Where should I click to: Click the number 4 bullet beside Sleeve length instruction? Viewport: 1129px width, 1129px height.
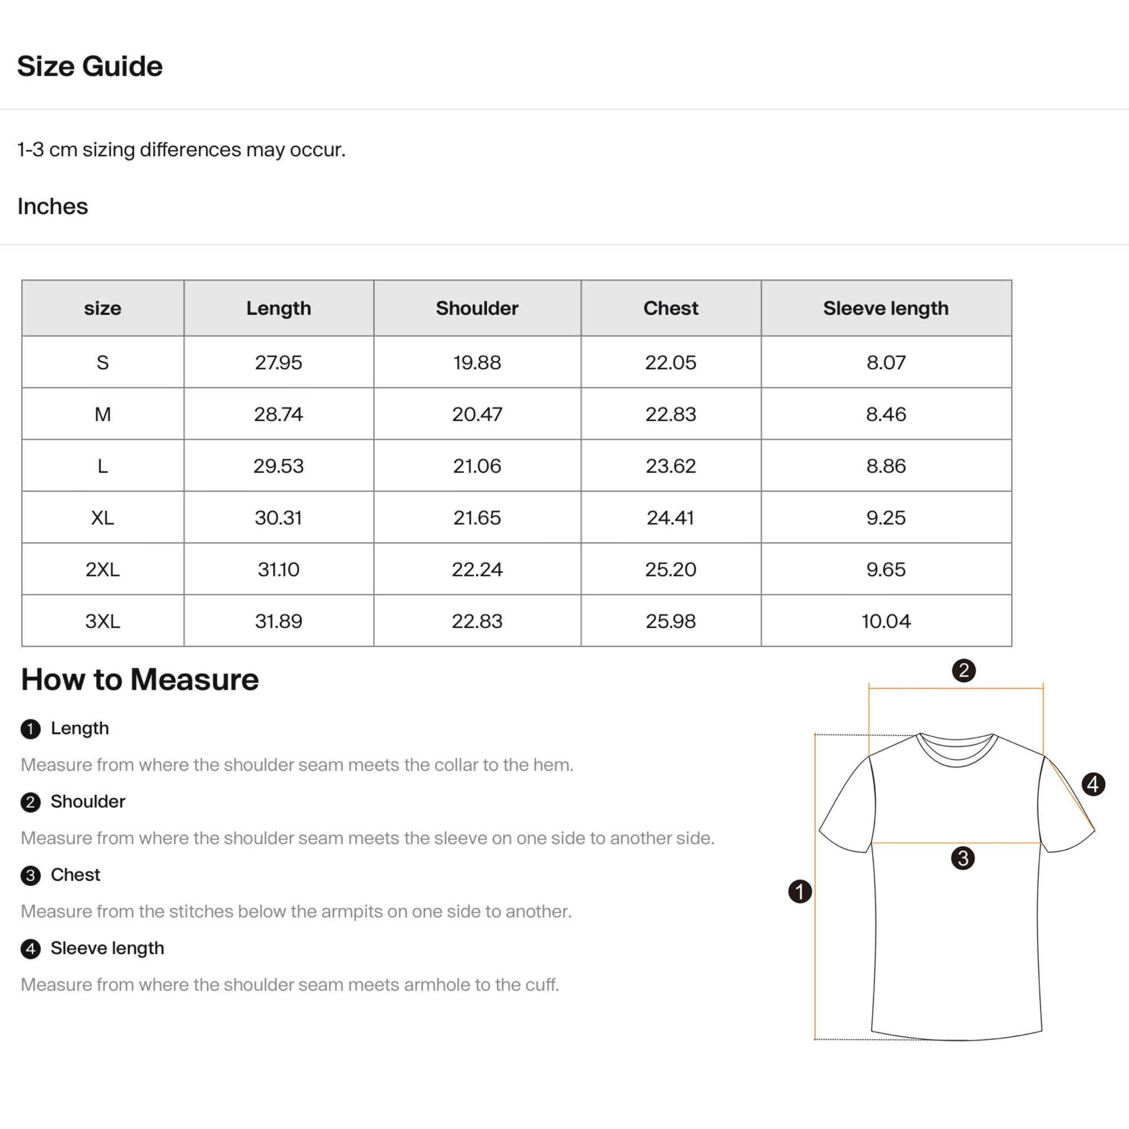coord(30,949)
